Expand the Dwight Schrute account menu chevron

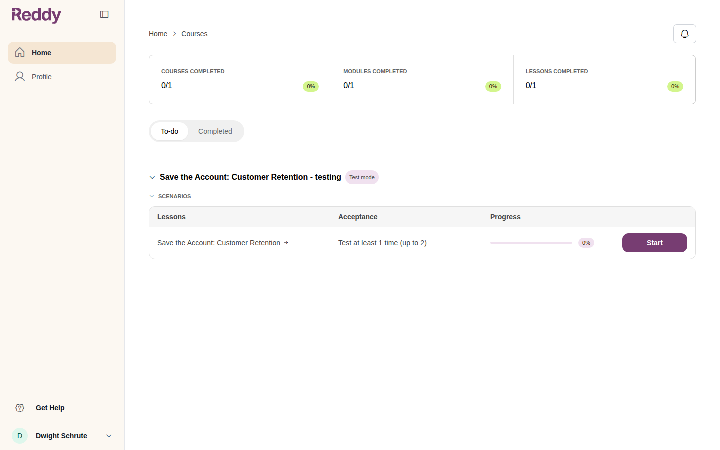[x=109, y=436]
